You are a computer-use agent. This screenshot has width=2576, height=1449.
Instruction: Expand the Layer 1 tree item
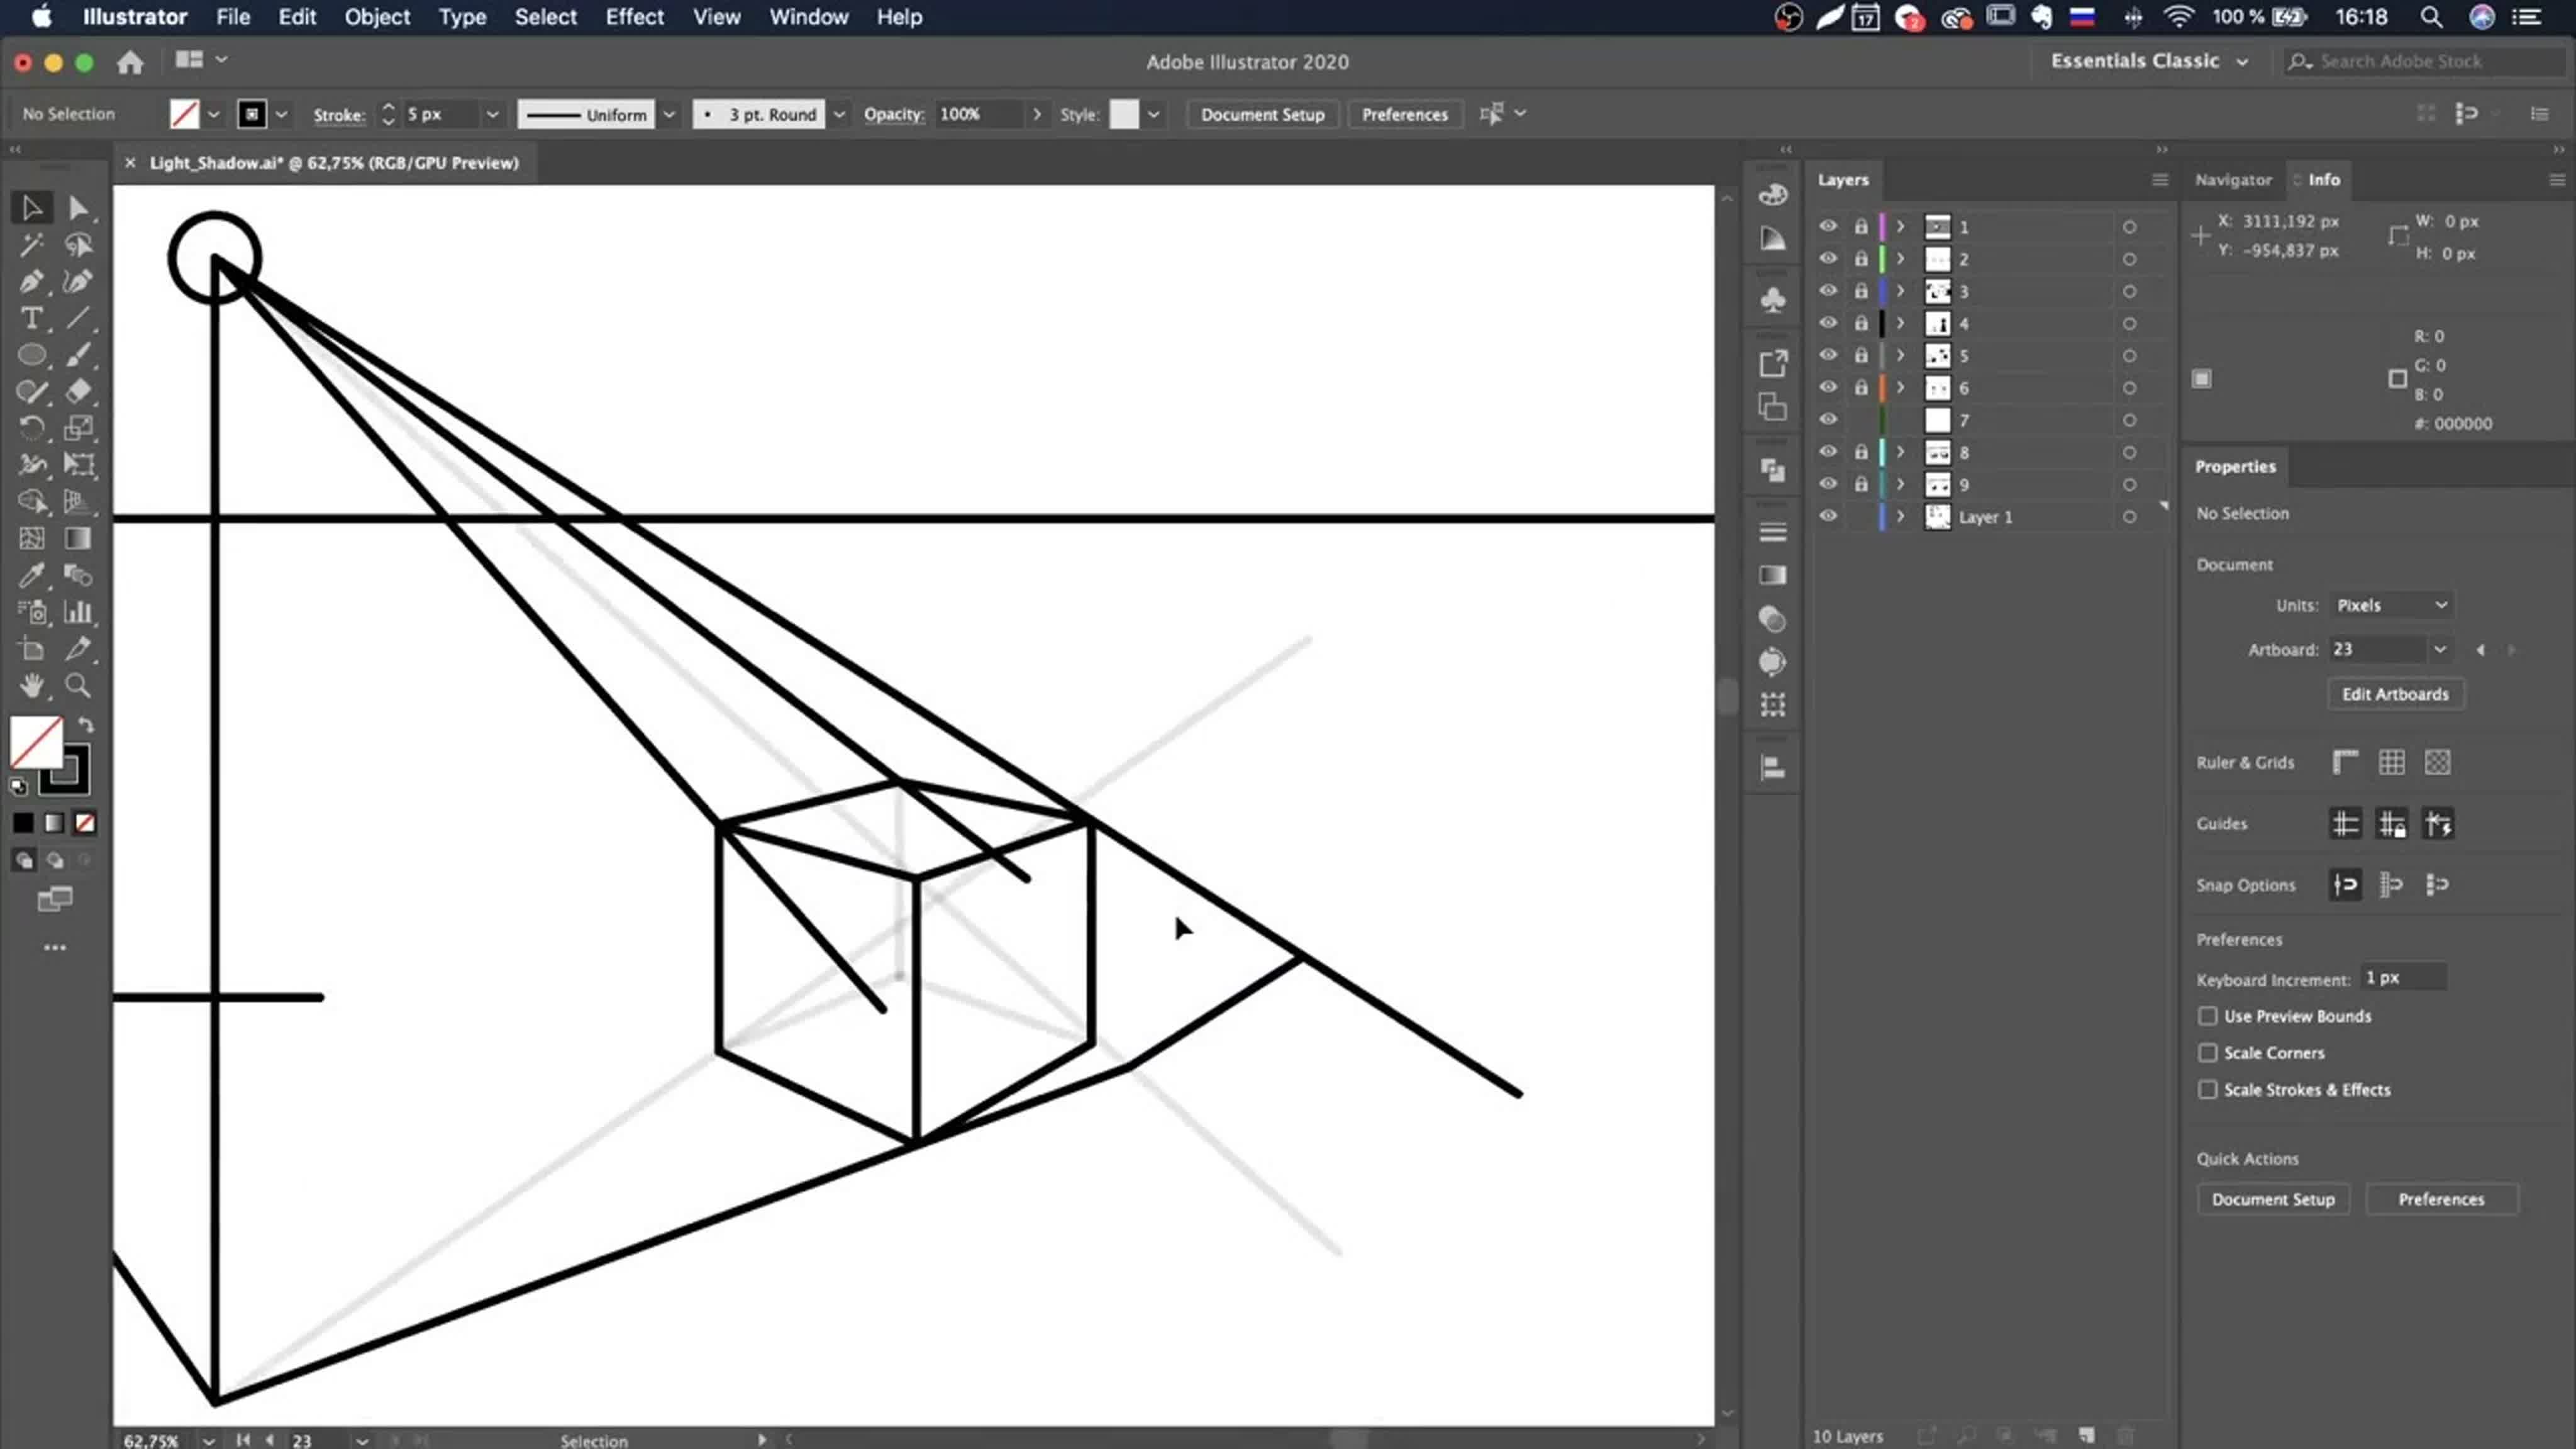1900,517
